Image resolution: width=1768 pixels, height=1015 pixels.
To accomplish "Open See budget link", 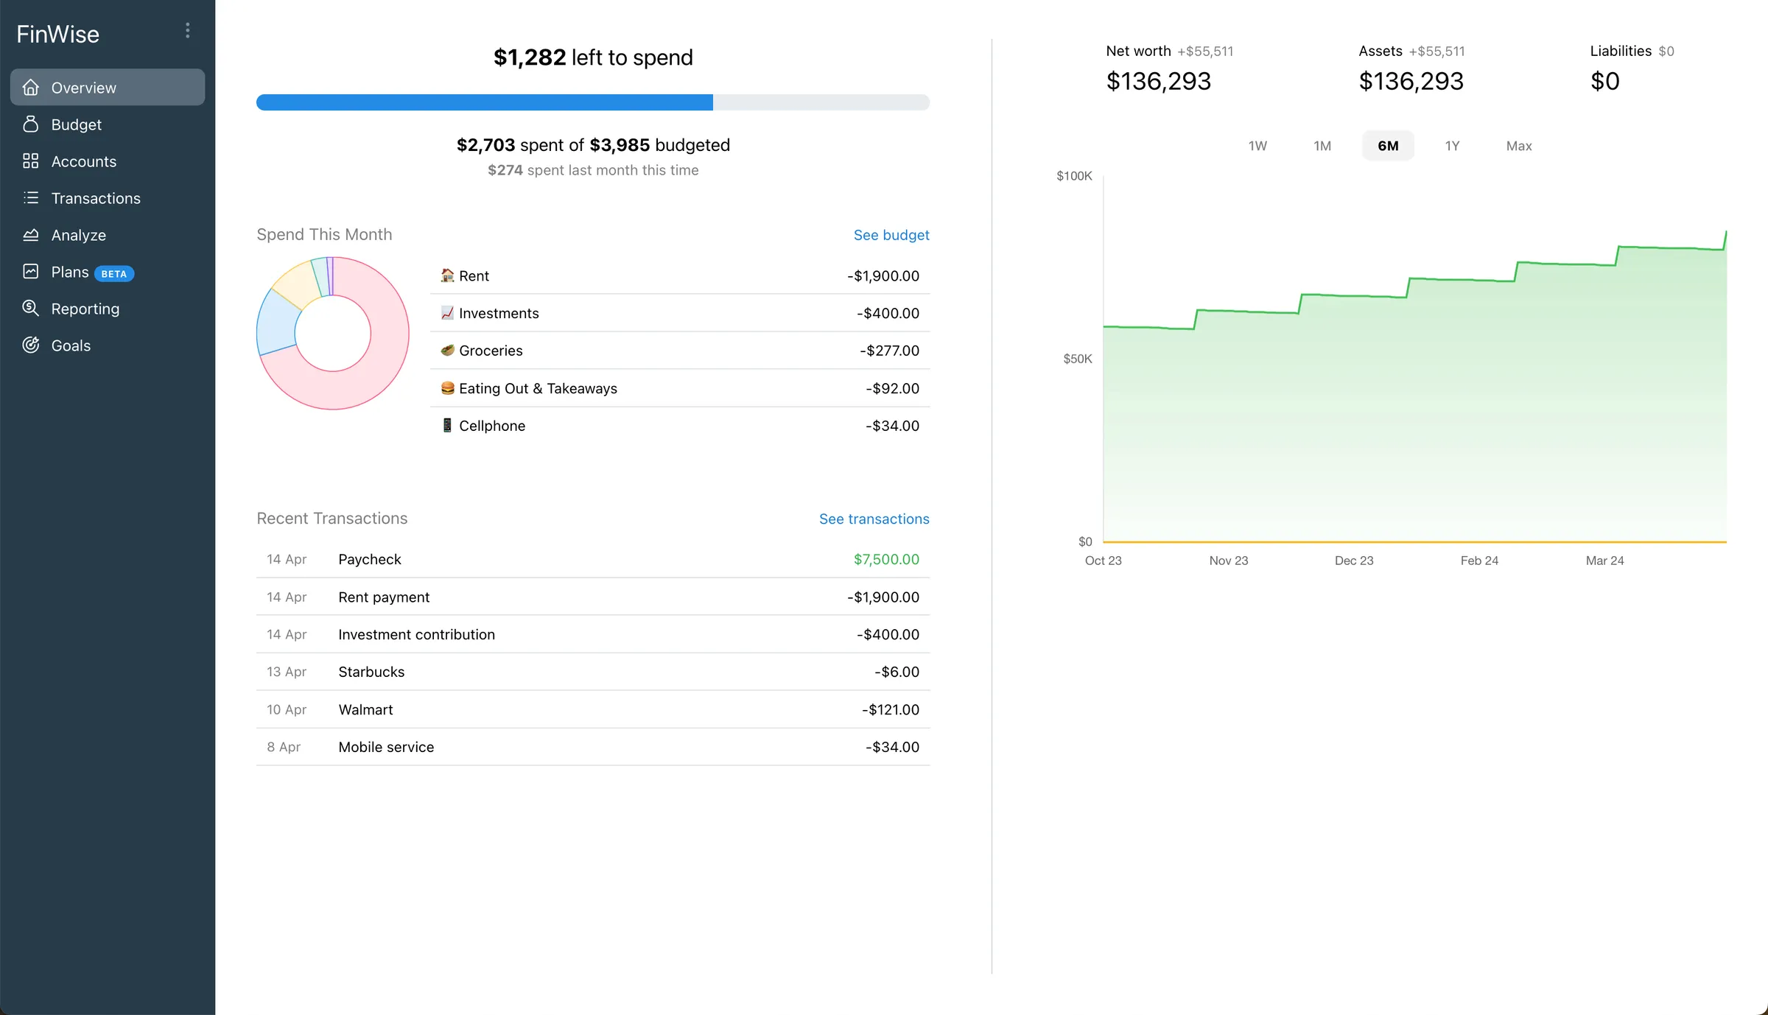I will [x=891, y=234].
